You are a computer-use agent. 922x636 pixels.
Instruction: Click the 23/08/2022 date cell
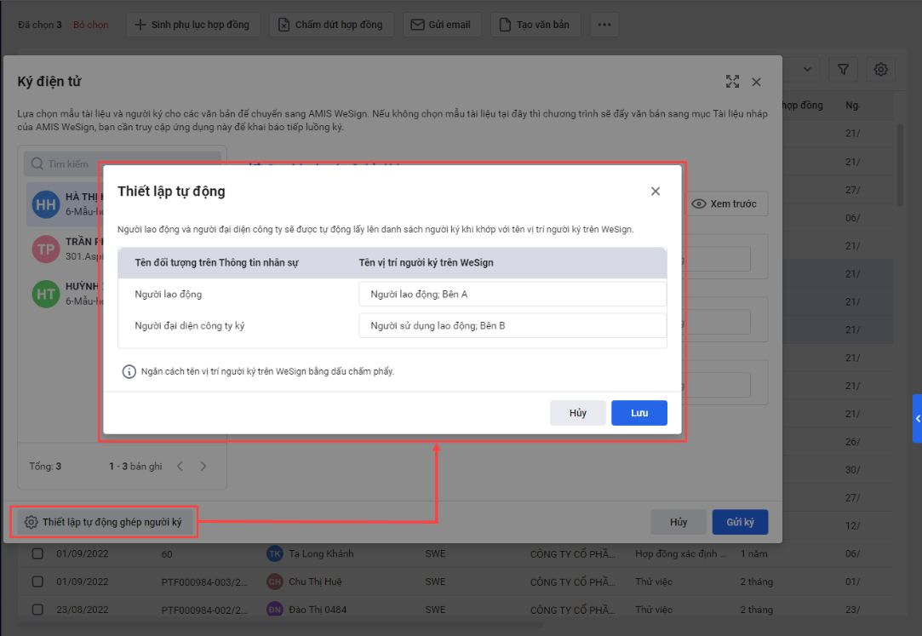[83, 610]
